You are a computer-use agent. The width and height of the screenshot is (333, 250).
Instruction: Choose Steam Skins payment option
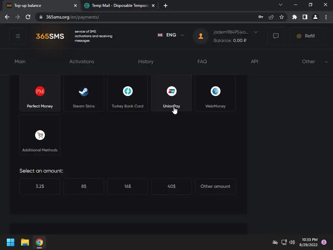tap(84, 93)
